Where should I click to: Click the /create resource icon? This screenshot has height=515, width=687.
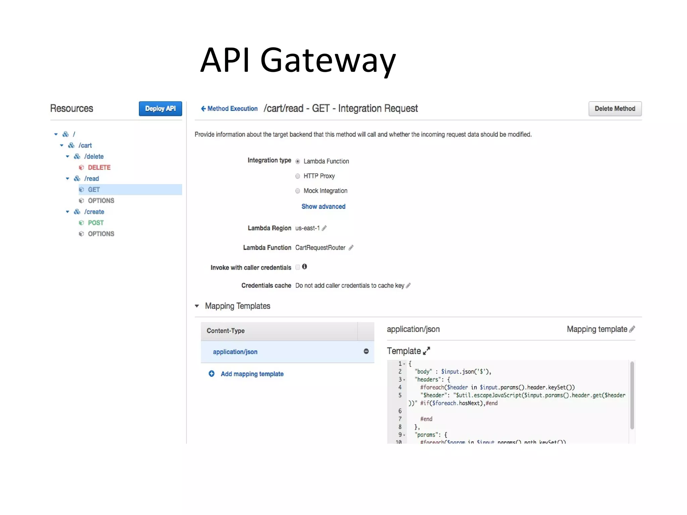point(77,212)
